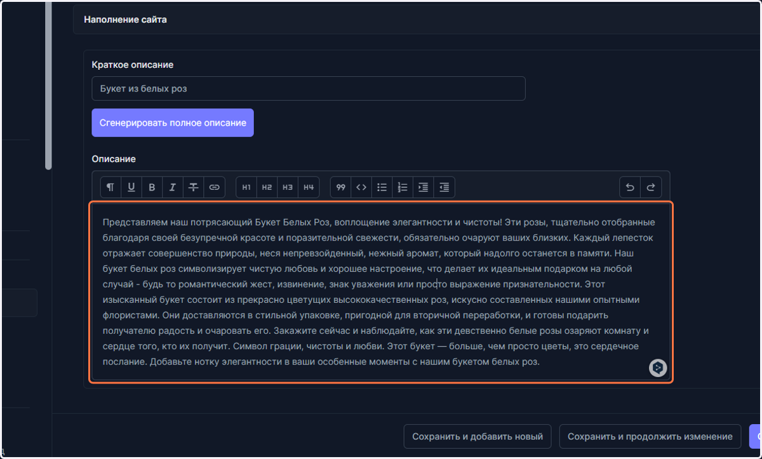Apply H2 heading style
This screenshot has height=459, width=762.
[267, 187]
